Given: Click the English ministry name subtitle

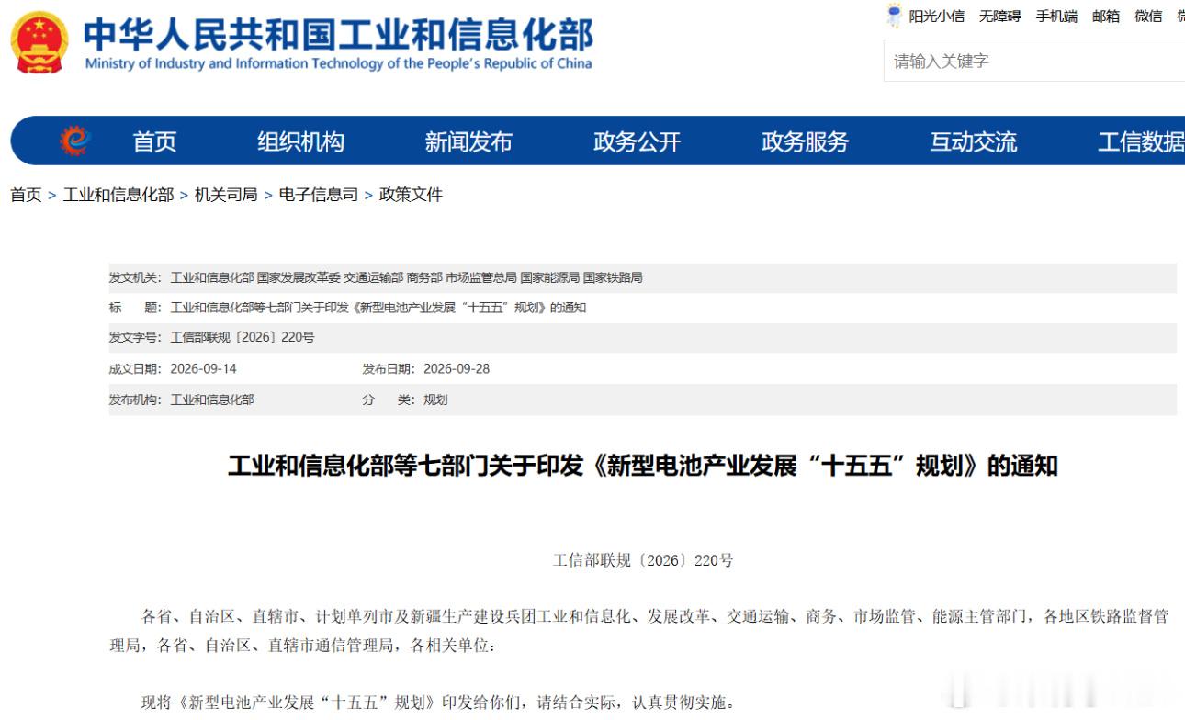Looking at the screenshot, I should click(x=338, y=63).
